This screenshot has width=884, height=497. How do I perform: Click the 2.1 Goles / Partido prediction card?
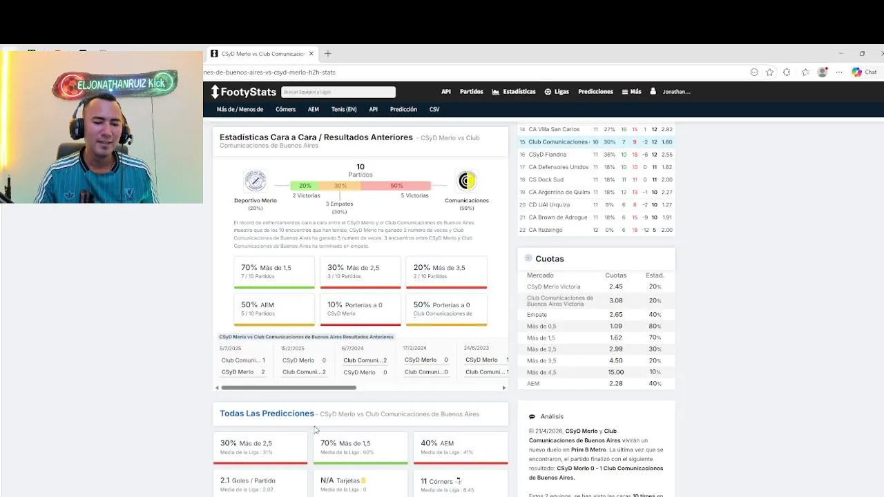[x=260, y=484]
